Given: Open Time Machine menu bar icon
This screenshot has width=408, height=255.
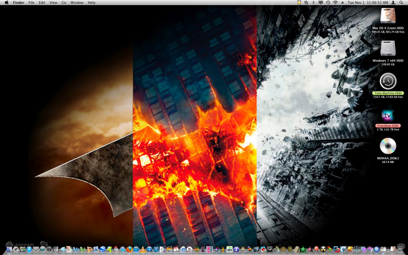Looking at the screenshot, I should pos(328,3).
